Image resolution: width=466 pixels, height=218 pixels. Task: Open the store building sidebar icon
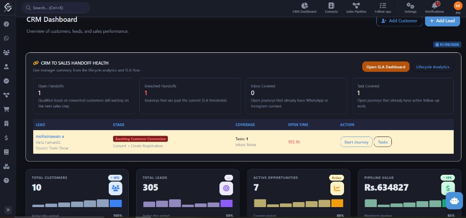coord(6,123)
